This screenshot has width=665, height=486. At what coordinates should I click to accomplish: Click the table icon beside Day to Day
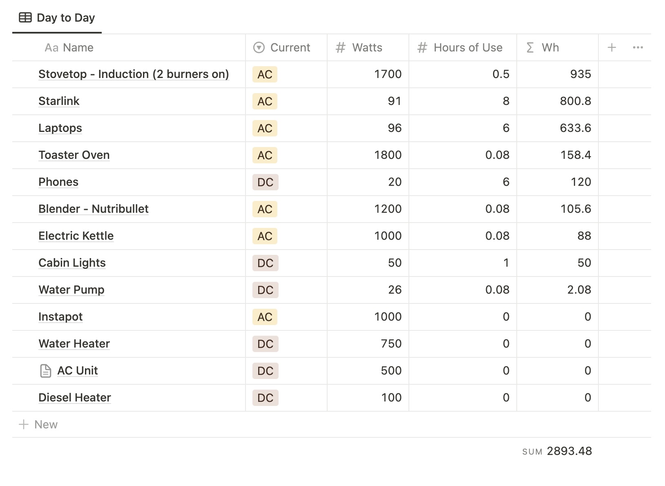tap(25, 18)
